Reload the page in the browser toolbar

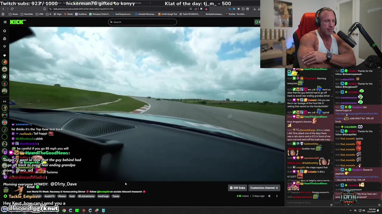tap(12, 9)
